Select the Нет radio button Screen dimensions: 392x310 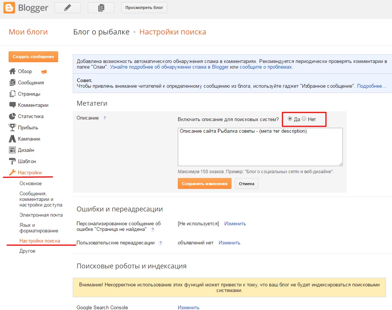[x=304, y=119]
